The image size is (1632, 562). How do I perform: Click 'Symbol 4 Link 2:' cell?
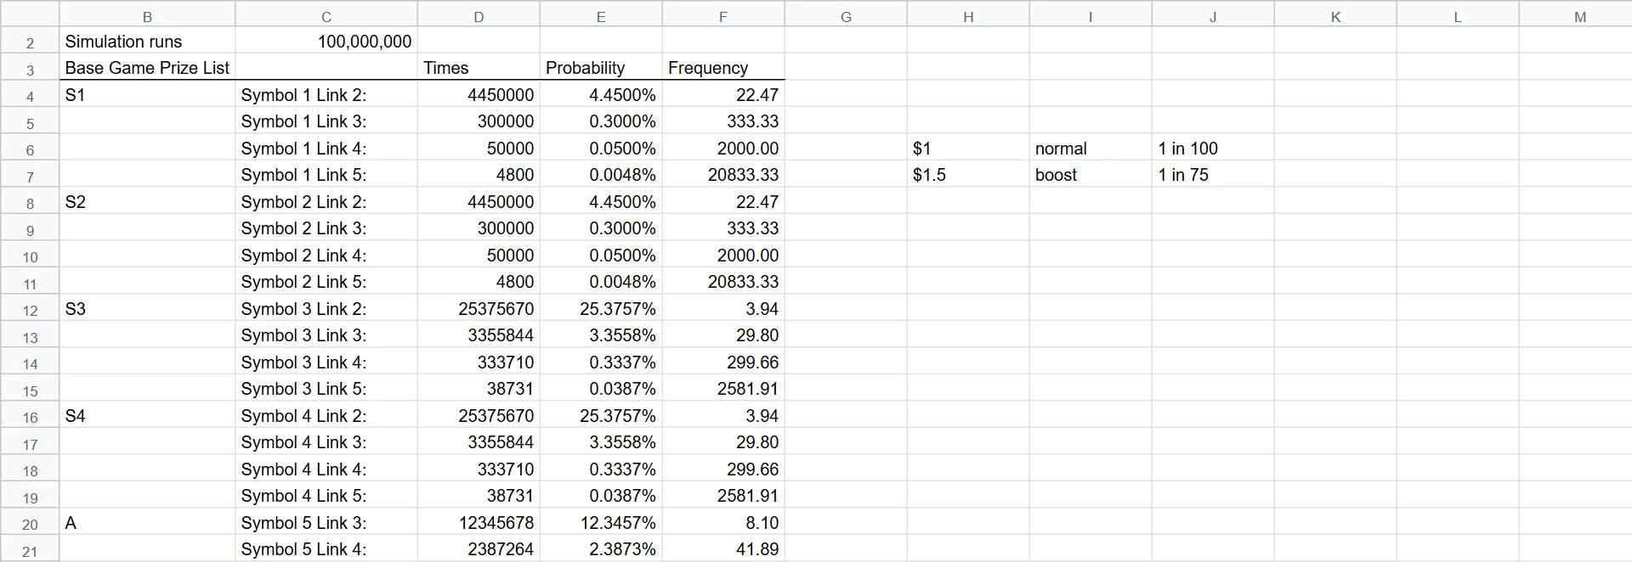click(x=326, y=416)
